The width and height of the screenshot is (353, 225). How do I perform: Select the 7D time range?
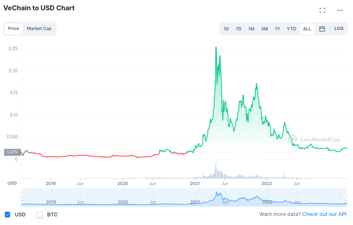[238, 29]
